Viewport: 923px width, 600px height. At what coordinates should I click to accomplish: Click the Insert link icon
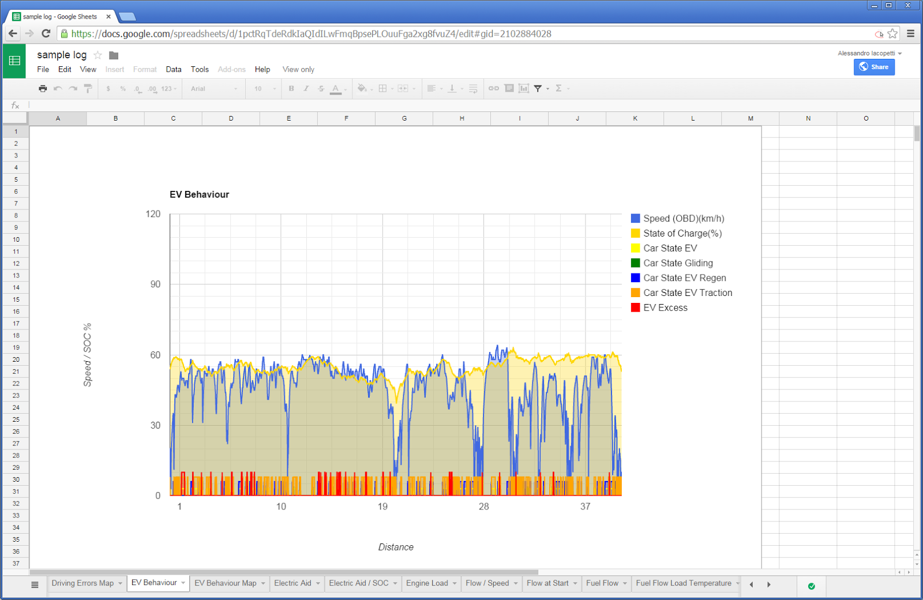coord(493,88)
